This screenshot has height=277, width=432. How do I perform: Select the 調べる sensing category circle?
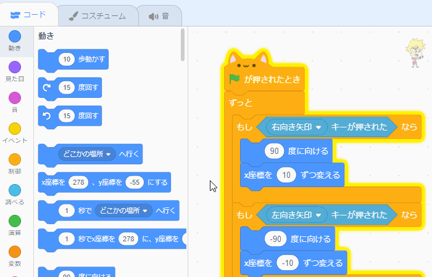click(x=15, y=190)
